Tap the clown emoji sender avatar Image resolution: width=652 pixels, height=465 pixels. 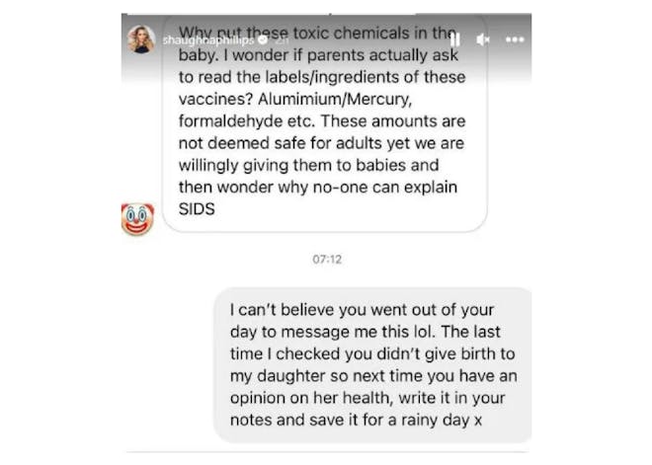[137, 219]
